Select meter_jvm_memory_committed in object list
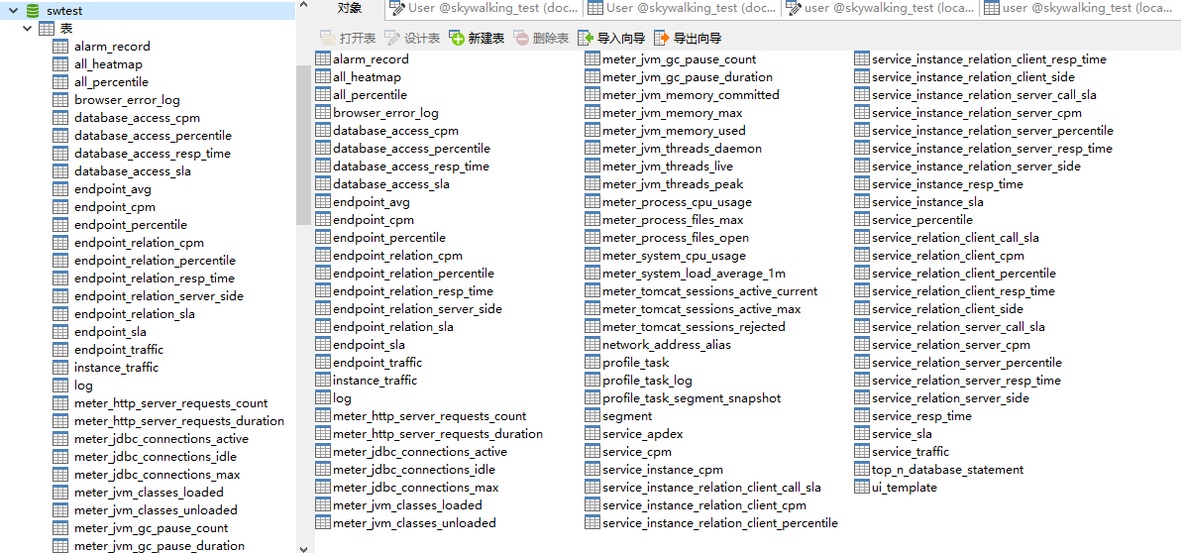The width and height of the screenshot is (1181, 553). pyautogui.click(x=691, y=95)
